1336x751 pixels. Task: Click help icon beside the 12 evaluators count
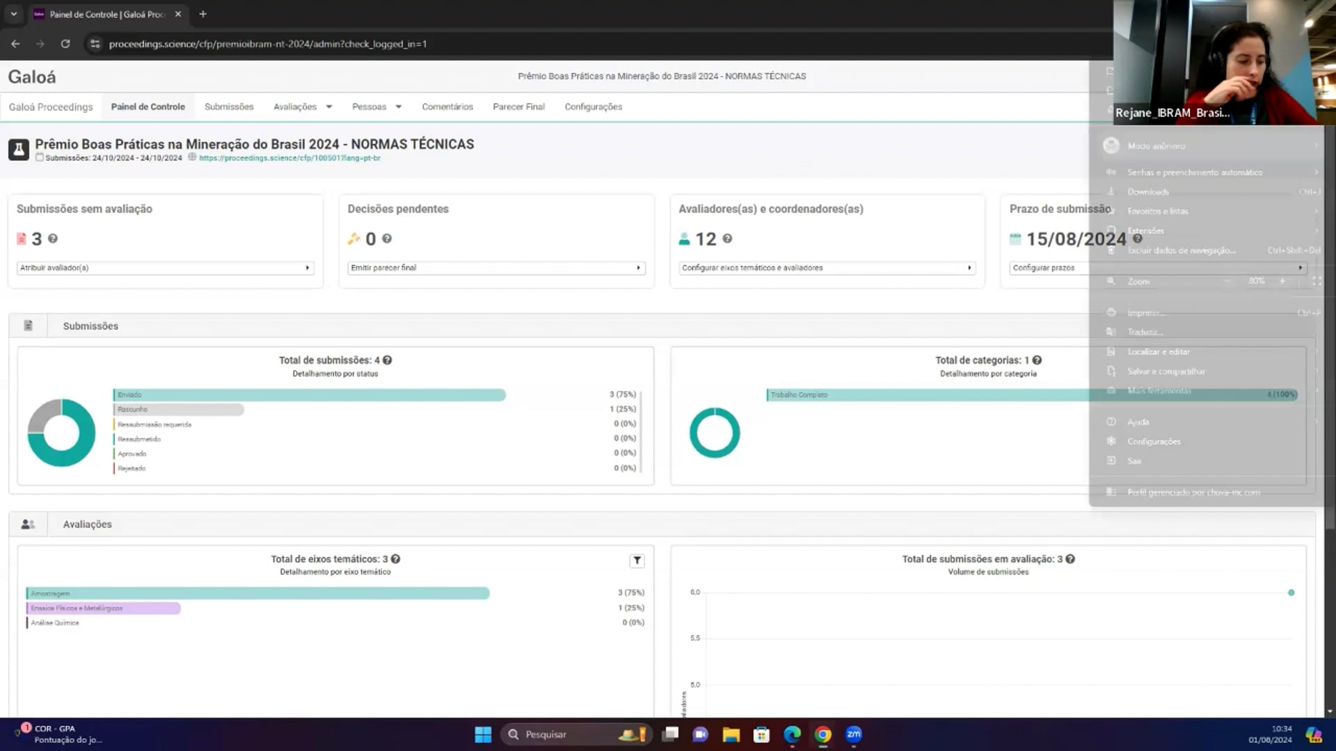(x=727, y=239)
